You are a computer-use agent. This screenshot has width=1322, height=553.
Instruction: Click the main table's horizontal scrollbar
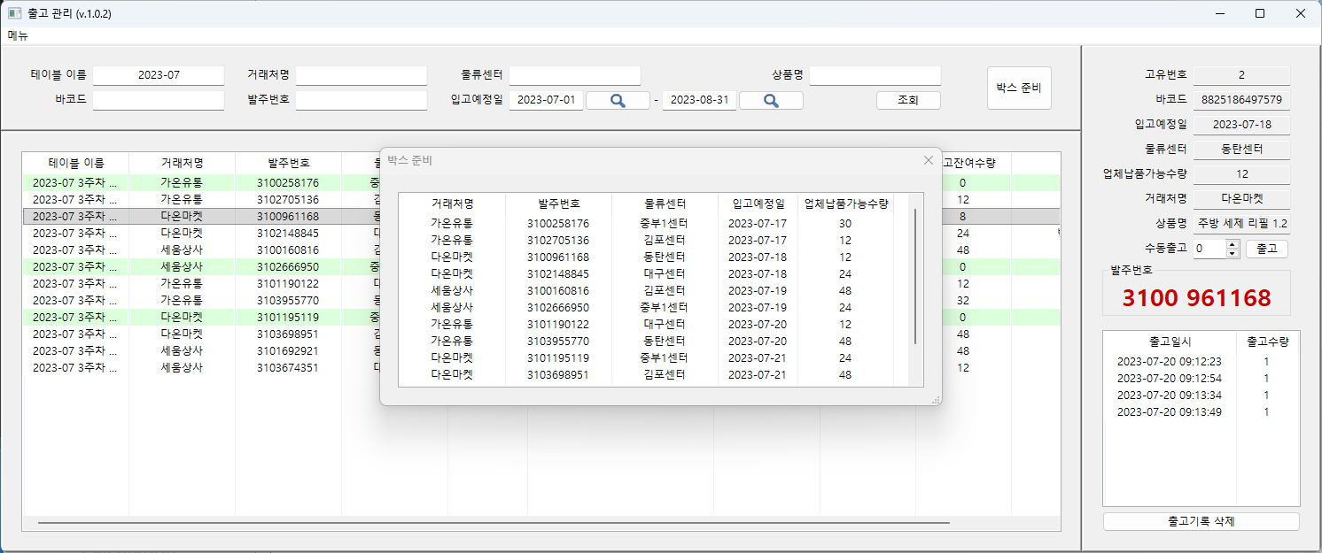(494, 523)
